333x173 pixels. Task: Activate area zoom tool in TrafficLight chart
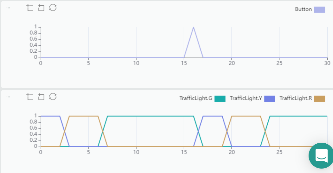[30, 97]
